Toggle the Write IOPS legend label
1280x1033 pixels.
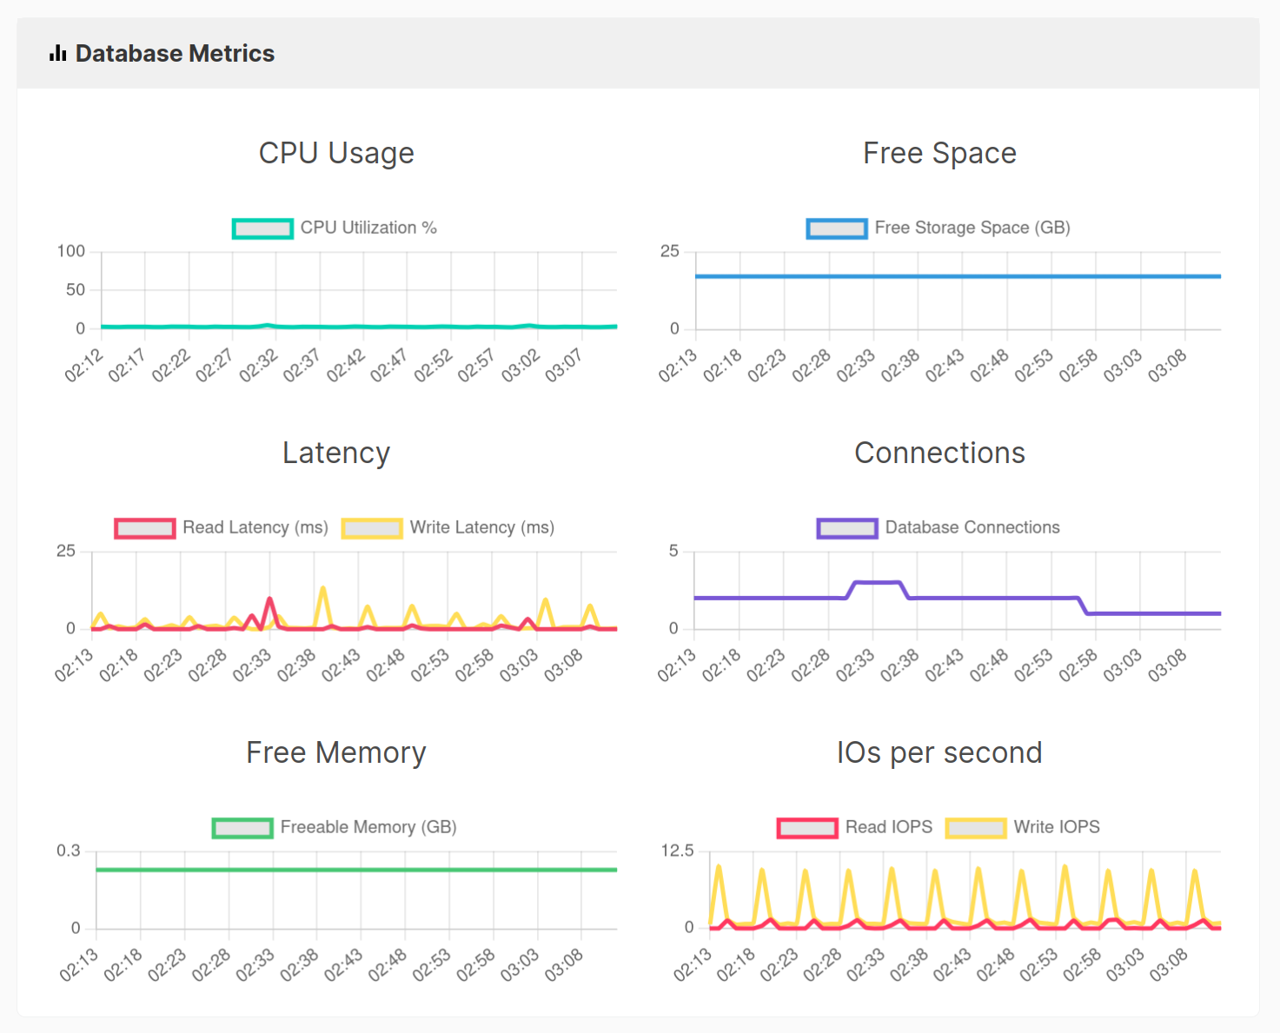pos(1056,827)
